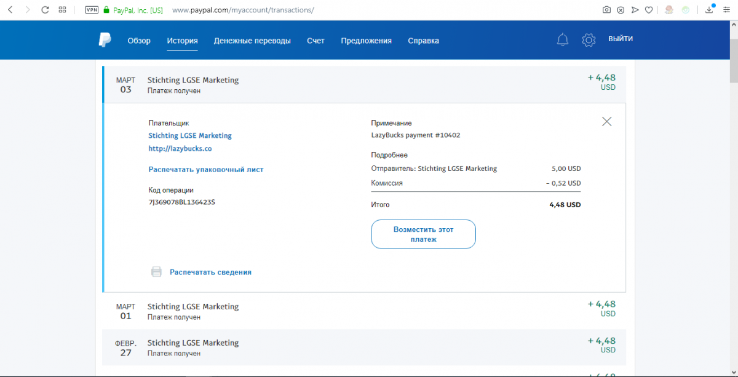This screenshot has width=738, height=377.
Task: Expand the March 01 Stichting LGSE transaction
Action: tap(364, 311)
